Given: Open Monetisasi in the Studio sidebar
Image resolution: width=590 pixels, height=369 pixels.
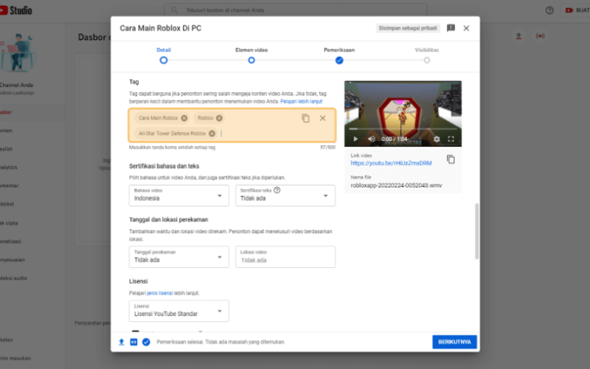Looking at the screenshot, I should point(10,241).
